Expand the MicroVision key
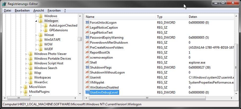The image size is (241, 109). click(21, 87)
